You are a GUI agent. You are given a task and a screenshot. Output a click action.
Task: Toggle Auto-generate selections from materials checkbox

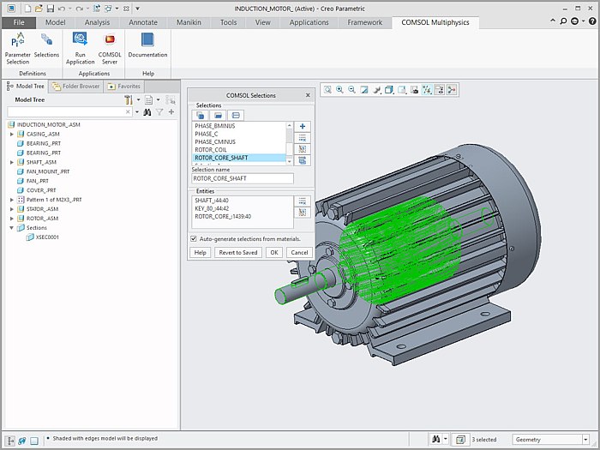(194, 239)
